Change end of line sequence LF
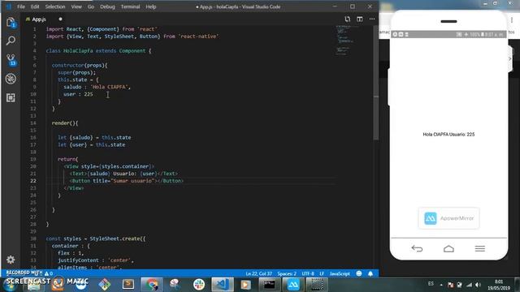 [x=322, y=273]
